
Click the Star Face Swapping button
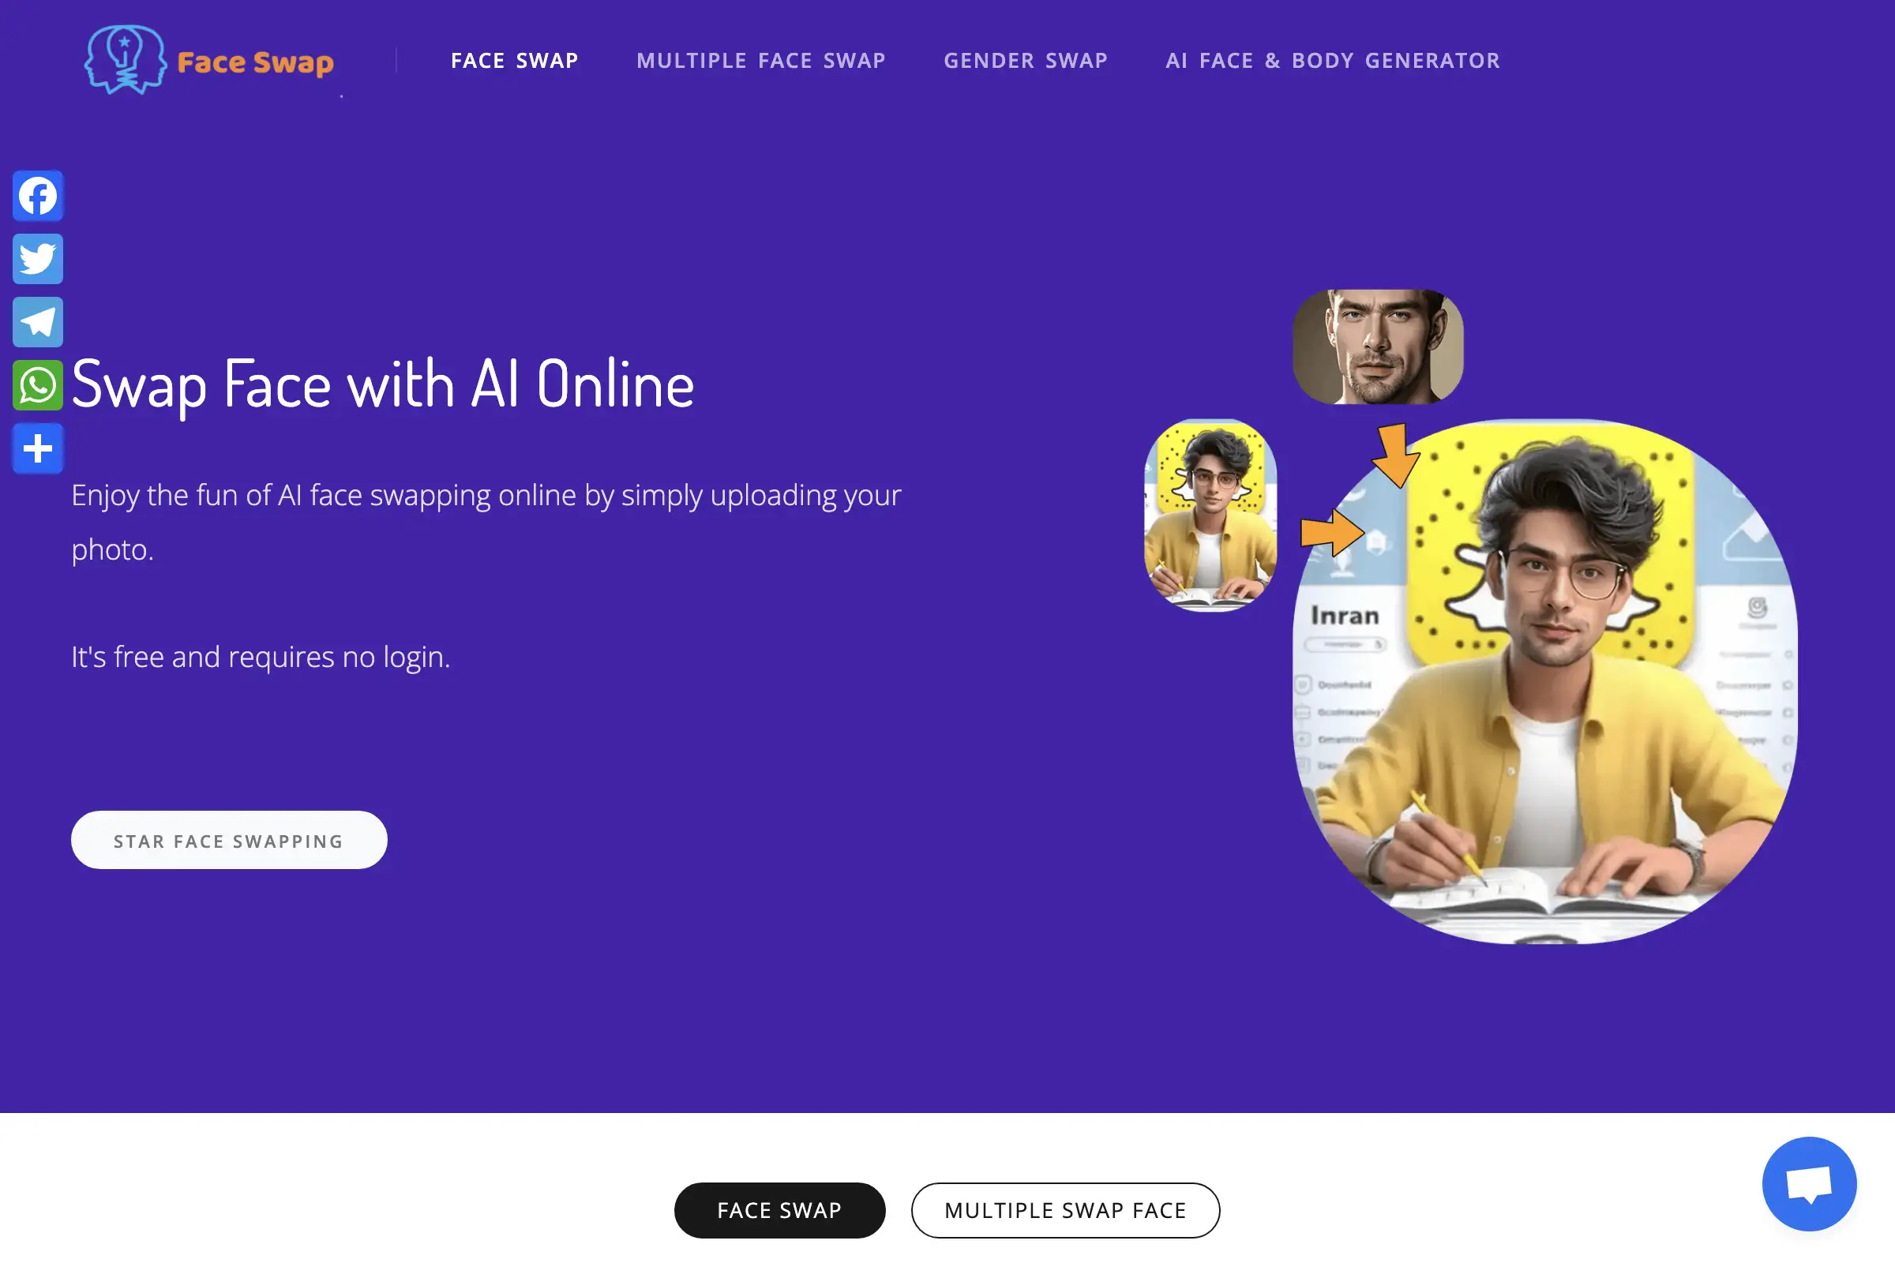point(229,840)
